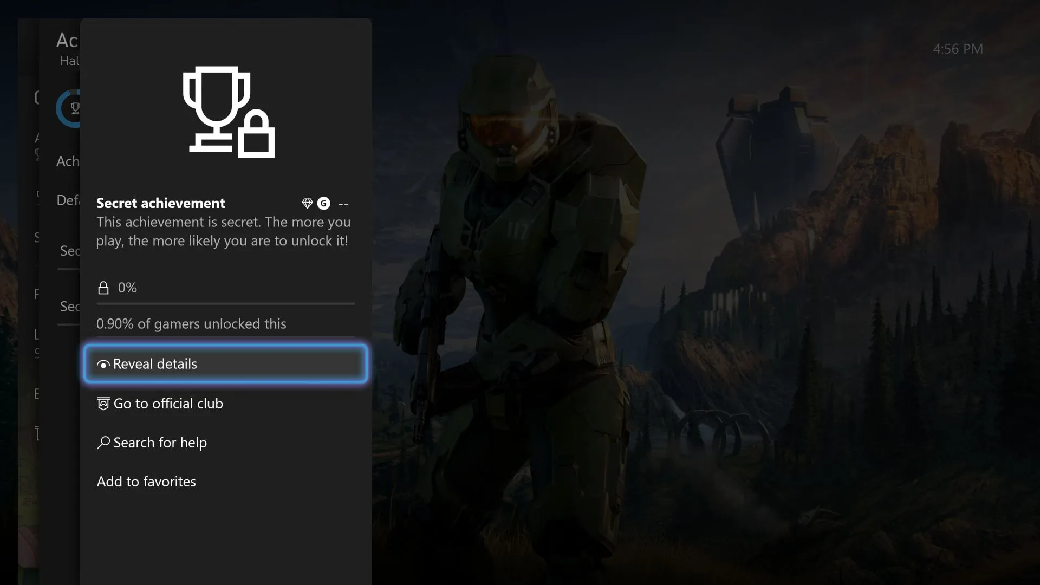Click the eye icon on Reveal details

pyautogui.click(x=103, y=365)
